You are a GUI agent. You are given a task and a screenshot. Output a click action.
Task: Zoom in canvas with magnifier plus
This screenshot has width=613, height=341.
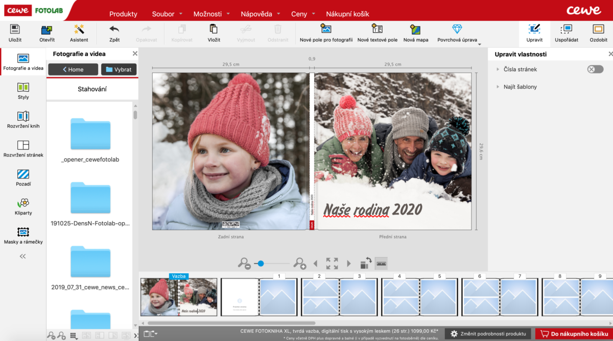point(300,264)
